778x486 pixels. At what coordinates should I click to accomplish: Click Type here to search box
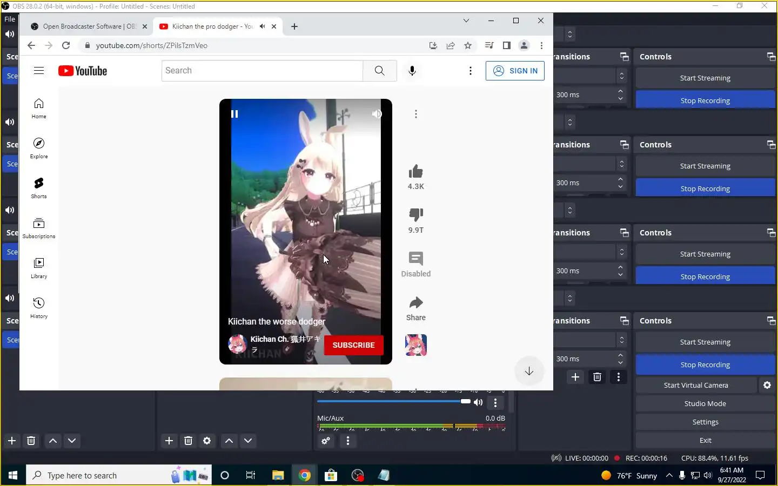point(118,475)
